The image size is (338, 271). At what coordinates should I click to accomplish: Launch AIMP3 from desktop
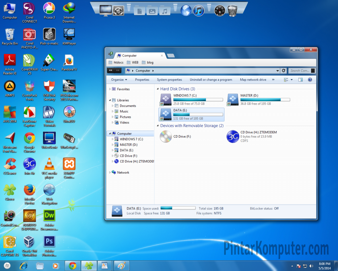[x=10, y=89]
